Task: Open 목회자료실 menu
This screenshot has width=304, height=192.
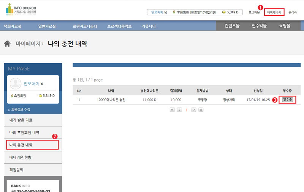Action: 13,26
